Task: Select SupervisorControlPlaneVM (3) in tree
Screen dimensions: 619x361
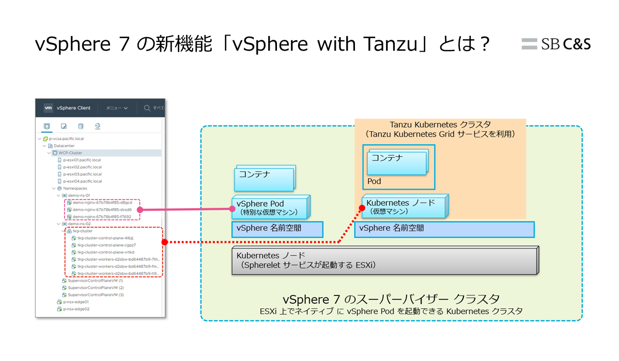Action: [x=96, y=295]
